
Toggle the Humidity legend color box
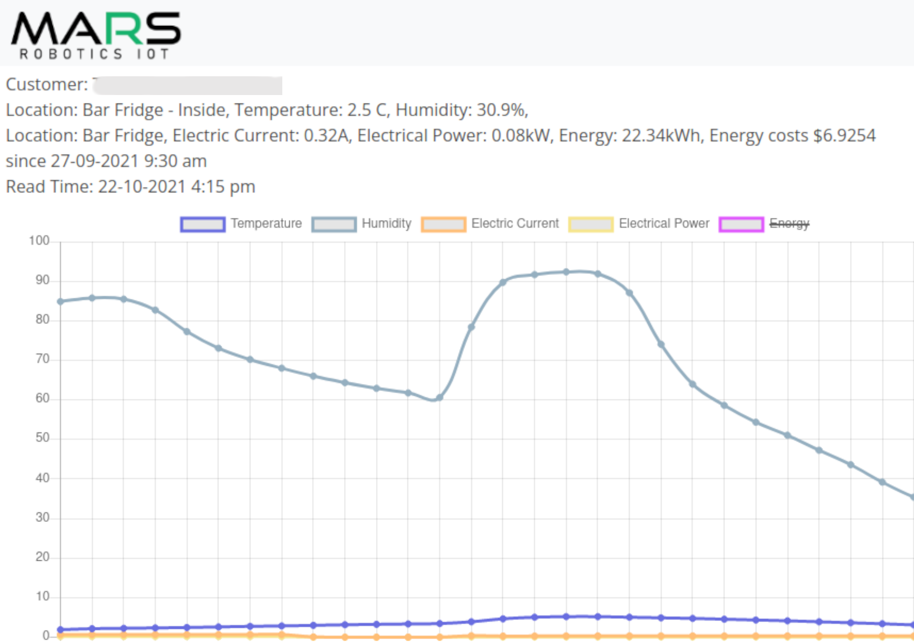click(334, 224)
